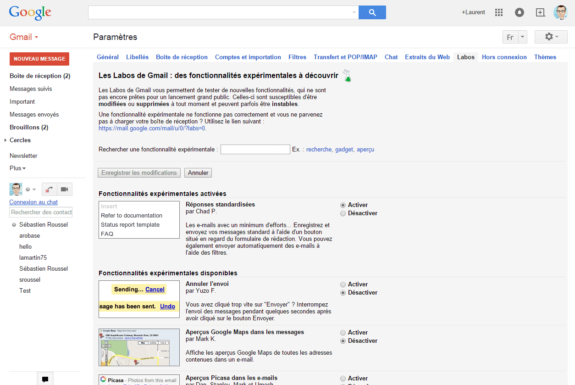Open the Filtres tab
This screenshot has height=385, width=575.
click(x=298, y=57)
